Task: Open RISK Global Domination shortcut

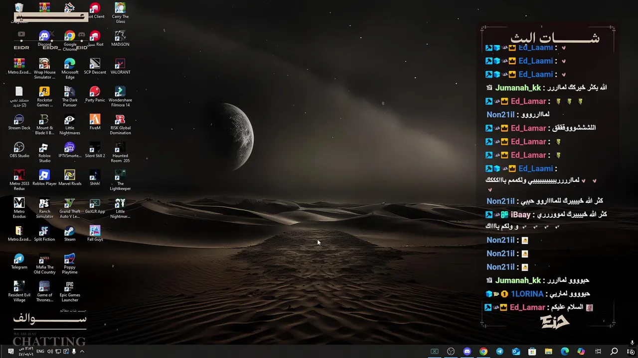Action: coord(120,124)
